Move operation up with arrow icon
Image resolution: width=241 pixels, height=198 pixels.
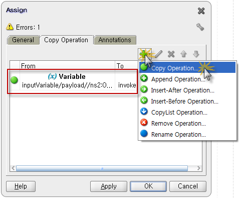coord(183,54)
